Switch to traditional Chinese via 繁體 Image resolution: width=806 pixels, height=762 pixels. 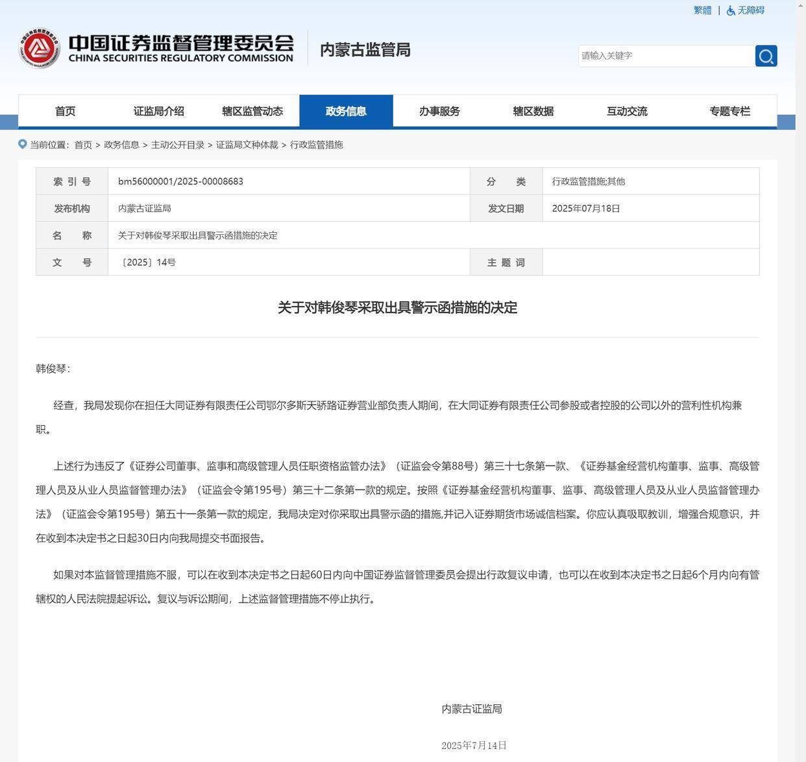click(702, 10)
